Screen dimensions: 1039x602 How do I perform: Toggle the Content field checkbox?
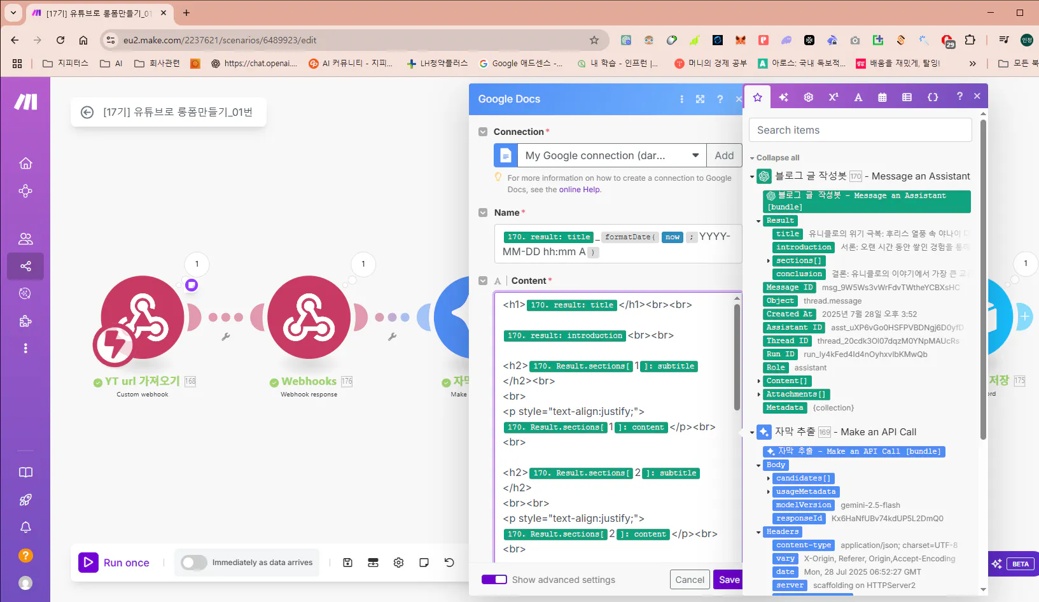[x=483, y=281]
